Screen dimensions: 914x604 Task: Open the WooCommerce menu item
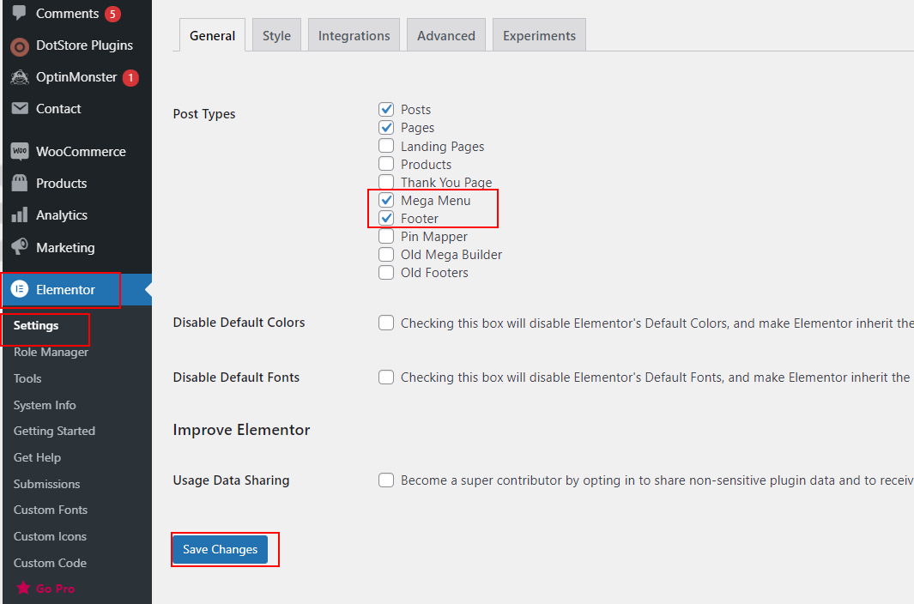tap(77, 152)
